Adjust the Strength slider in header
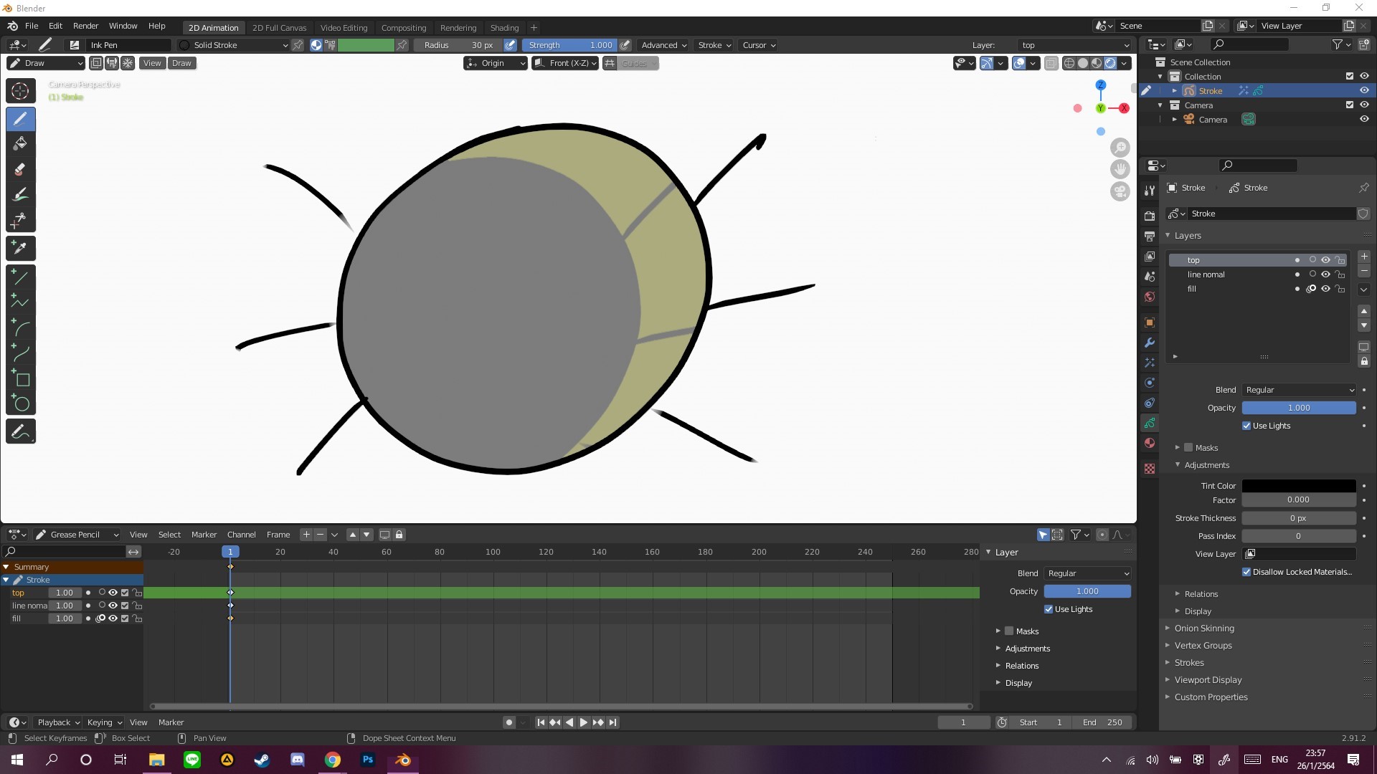The image size is (1377, 774). (570, 45)
